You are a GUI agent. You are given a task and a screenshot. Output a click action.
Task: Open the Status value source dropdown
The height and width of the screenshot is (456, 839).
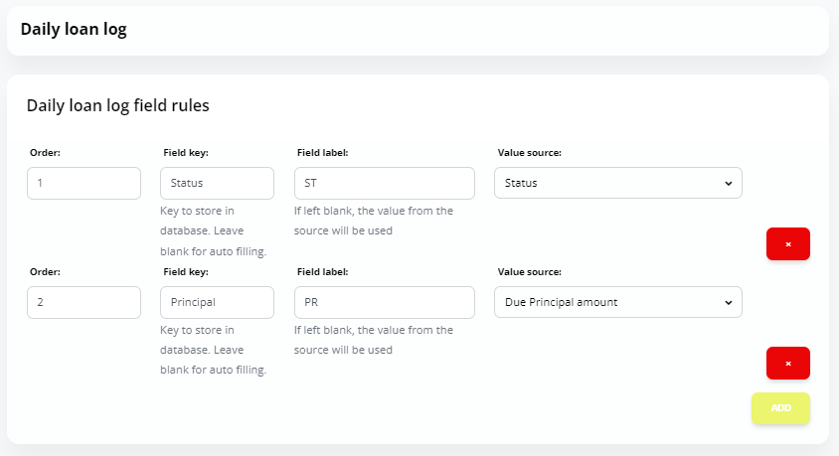pyautogui.click(x=618, y=183)
